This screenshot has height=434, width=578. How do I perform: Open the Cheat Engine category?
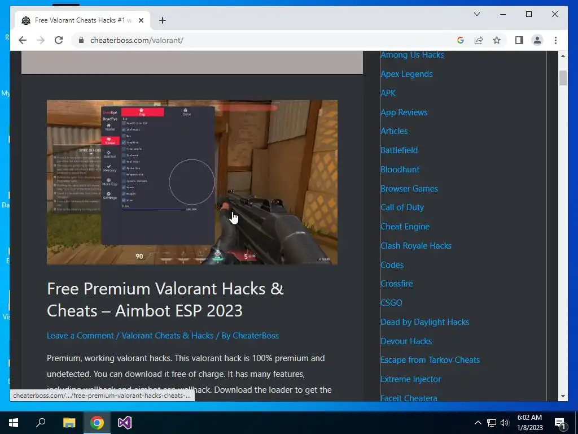(x=405, y=227)
